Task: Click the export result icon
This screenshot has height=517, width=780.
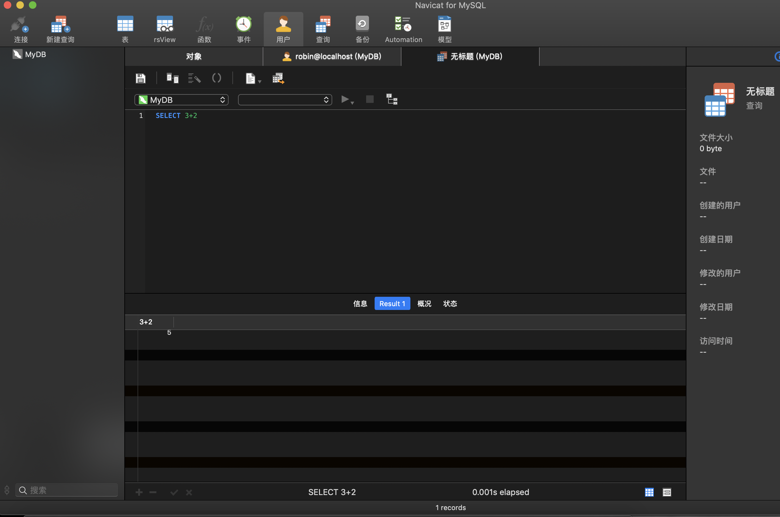Action: 278,78
